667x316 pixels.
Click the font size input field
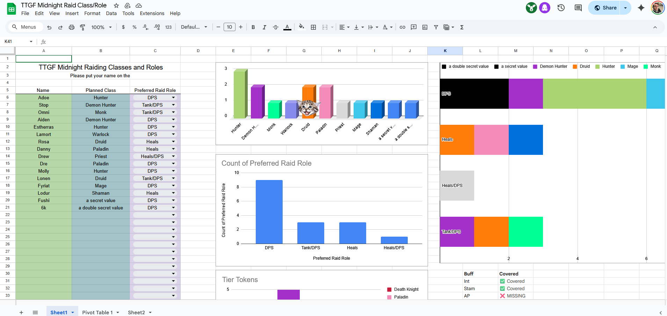229,27
